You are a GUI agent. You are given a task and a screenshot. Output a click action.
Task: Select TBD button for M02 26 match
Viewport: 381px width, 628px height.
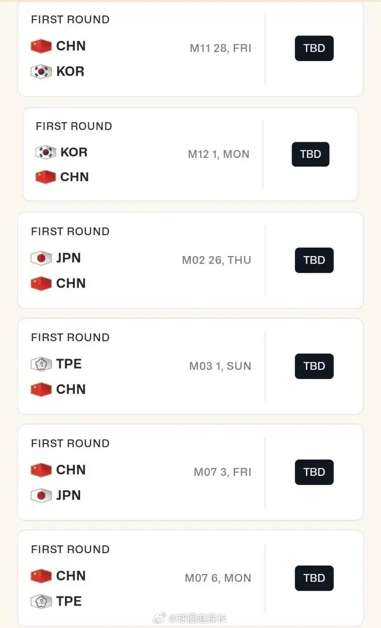[314, 260]
